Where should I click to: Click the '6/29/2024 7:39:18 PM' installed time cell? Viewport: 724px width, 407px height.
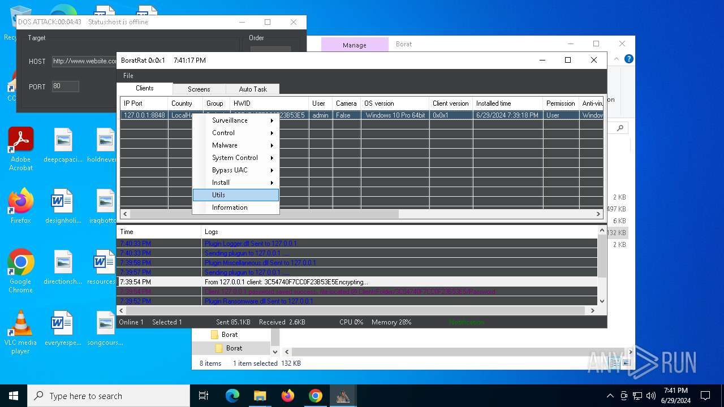click(508, 115)
